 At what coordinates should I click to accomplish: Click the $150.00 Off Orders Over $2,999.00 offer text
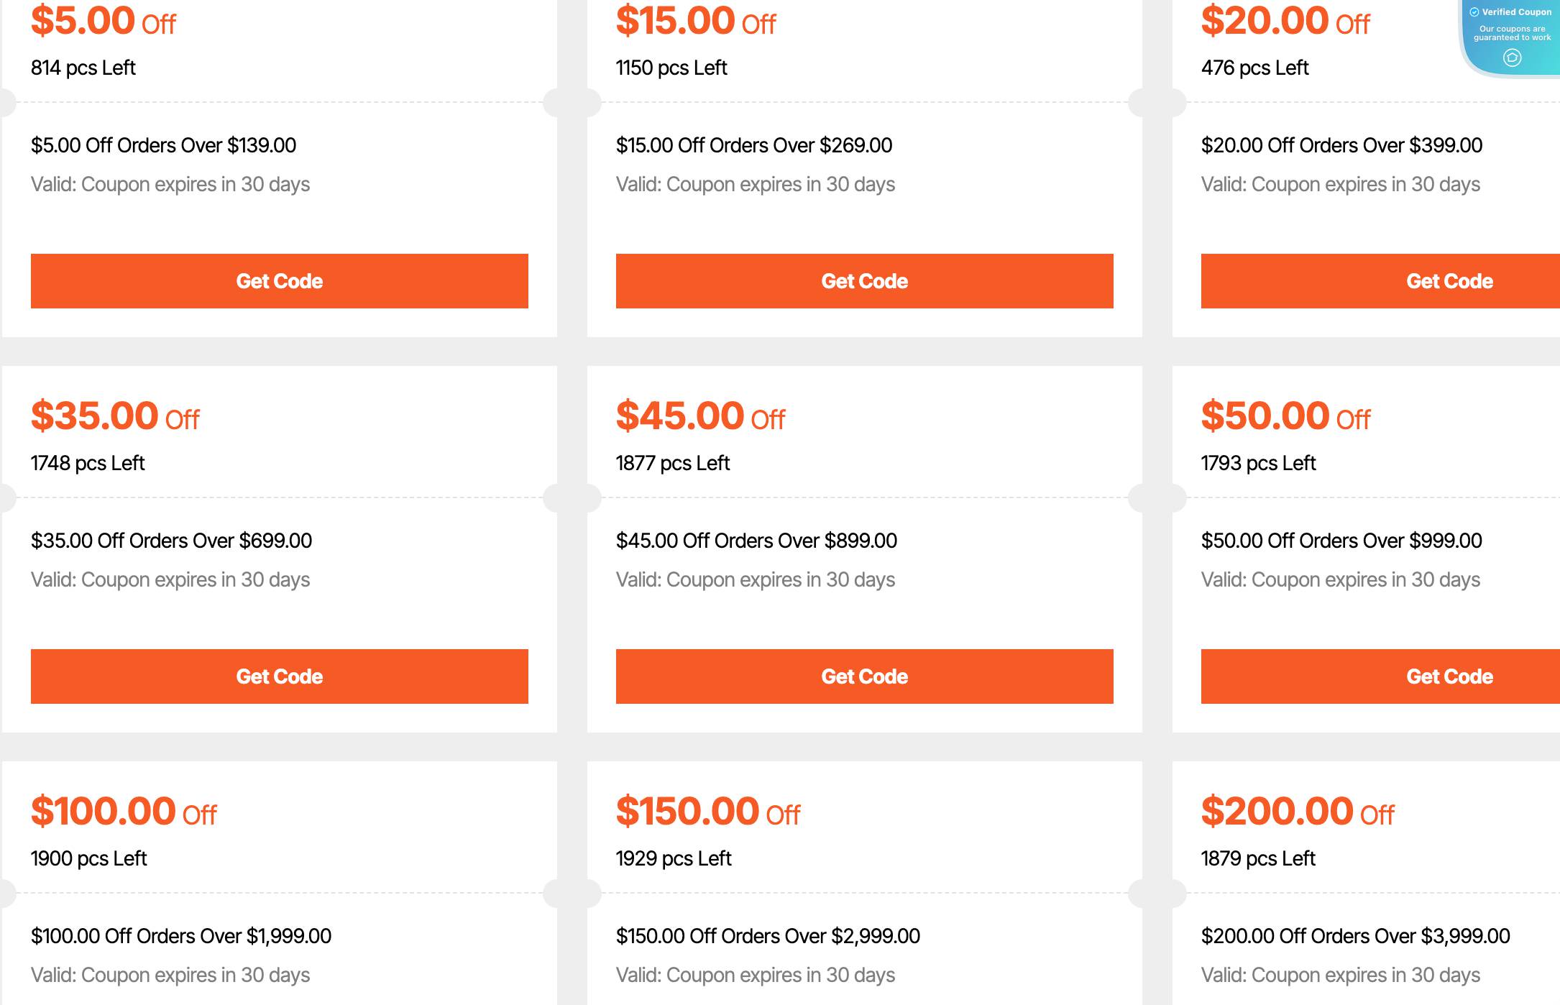(x=767, y=936)
